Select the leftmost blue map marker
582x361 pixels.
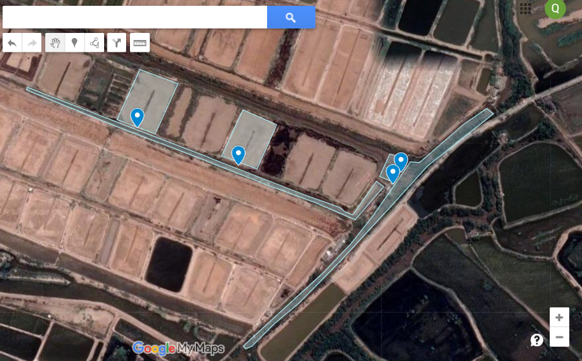tap(137, 116)
